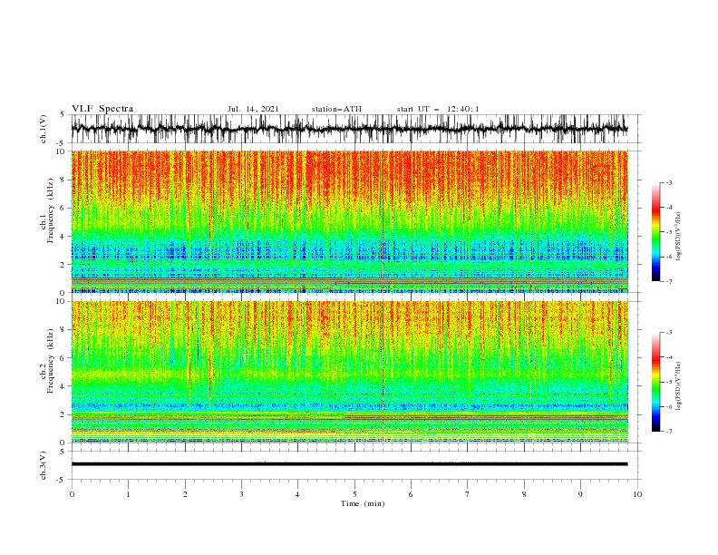Click the flat ch.3 voltage trace
Screen dimensions: 718x555
point(349,464)
